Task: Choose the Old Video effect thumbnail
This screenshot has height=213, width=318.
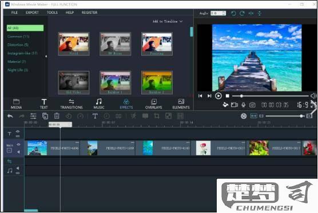Action: [x=74, y=83]
